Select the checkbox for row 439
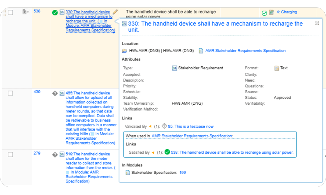 click(x=10, y=93)
